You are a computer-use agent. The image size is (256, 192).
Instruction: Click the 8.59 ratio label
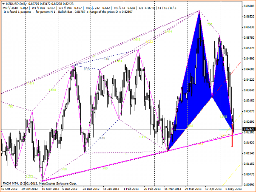point(102,138)
